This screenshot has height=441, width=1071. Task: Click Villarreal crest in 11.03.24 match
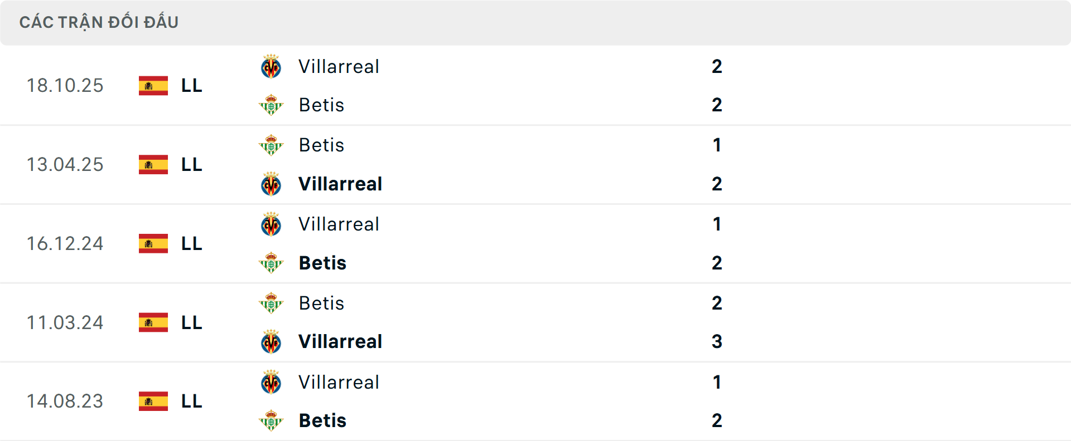click(x=271, y=342)
